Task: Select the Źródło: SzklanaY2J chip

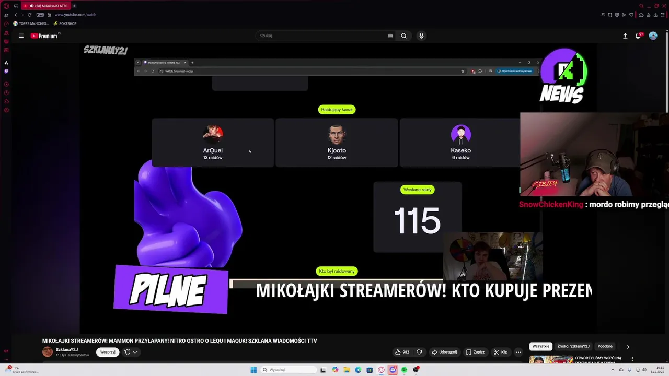Action: [573, 346]
